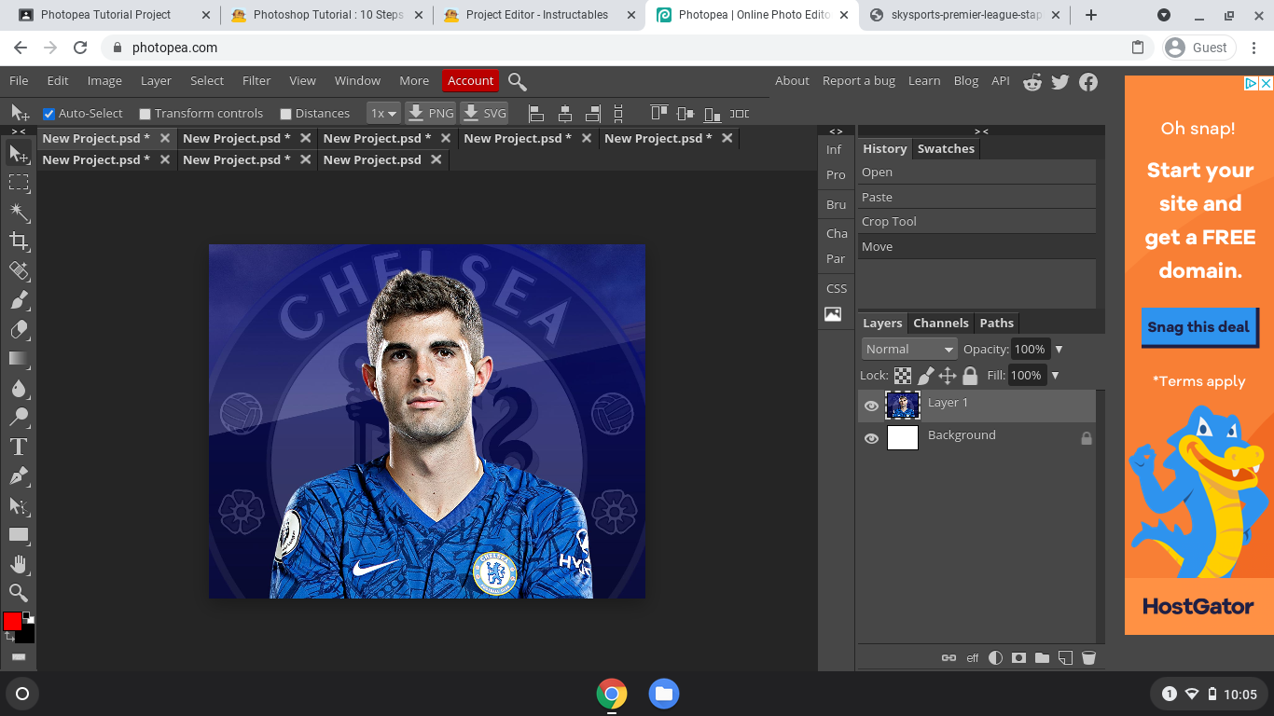Switch to the Channels tab
Viewport: 1274px width, 716px height.
pos(940,324)
